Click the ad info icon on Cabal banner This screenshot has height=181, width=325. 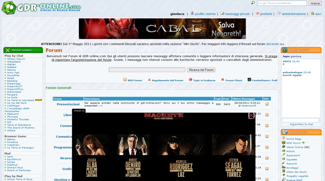pos(244,37)
